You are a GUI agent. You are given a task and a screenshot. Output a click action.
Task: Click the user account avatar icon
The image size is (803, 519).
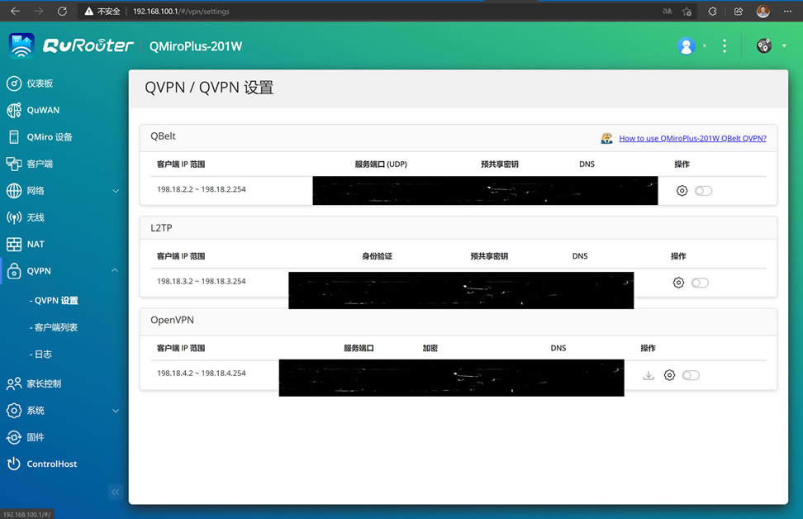pyautogui.click(x=687, y=46)
